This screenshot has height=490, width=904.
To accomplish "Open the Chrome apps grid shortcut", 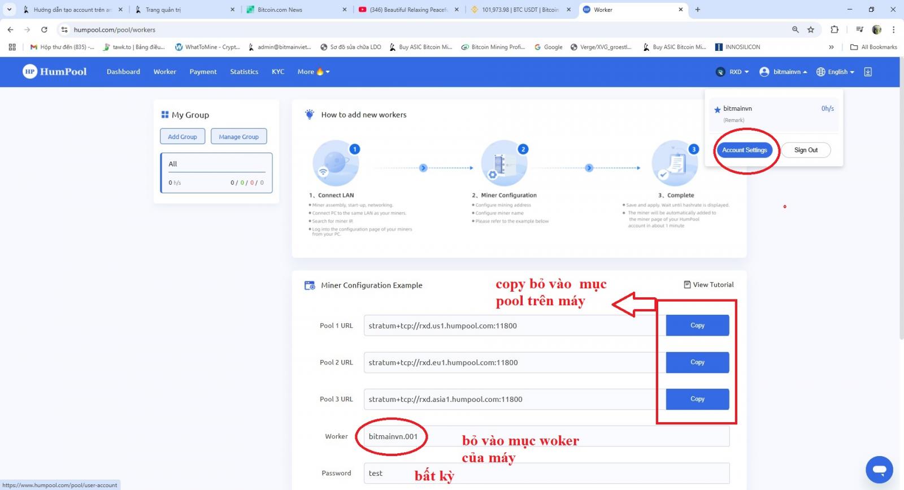I will pyautogui.click(x=12, y=47).
